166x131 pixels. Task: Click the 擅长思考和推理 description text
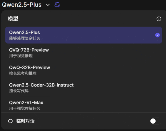click(x=23, y=73)
